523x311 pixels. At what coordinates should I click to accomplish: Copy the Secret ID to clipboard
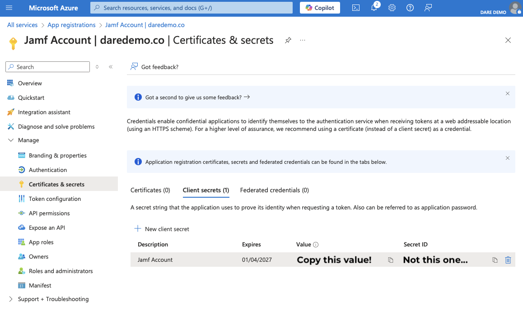(x=495, y=260)
